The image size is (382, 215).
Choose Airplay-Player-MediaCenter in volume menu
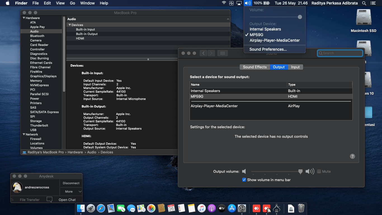275,40
